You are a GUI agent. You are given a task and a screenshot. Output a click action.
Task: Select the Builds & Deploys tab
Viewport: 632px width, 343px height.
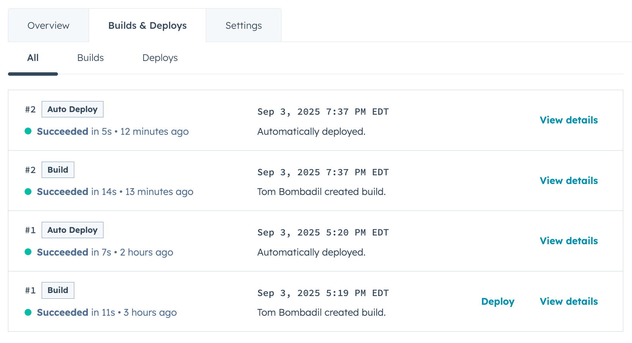click(147, 25)
